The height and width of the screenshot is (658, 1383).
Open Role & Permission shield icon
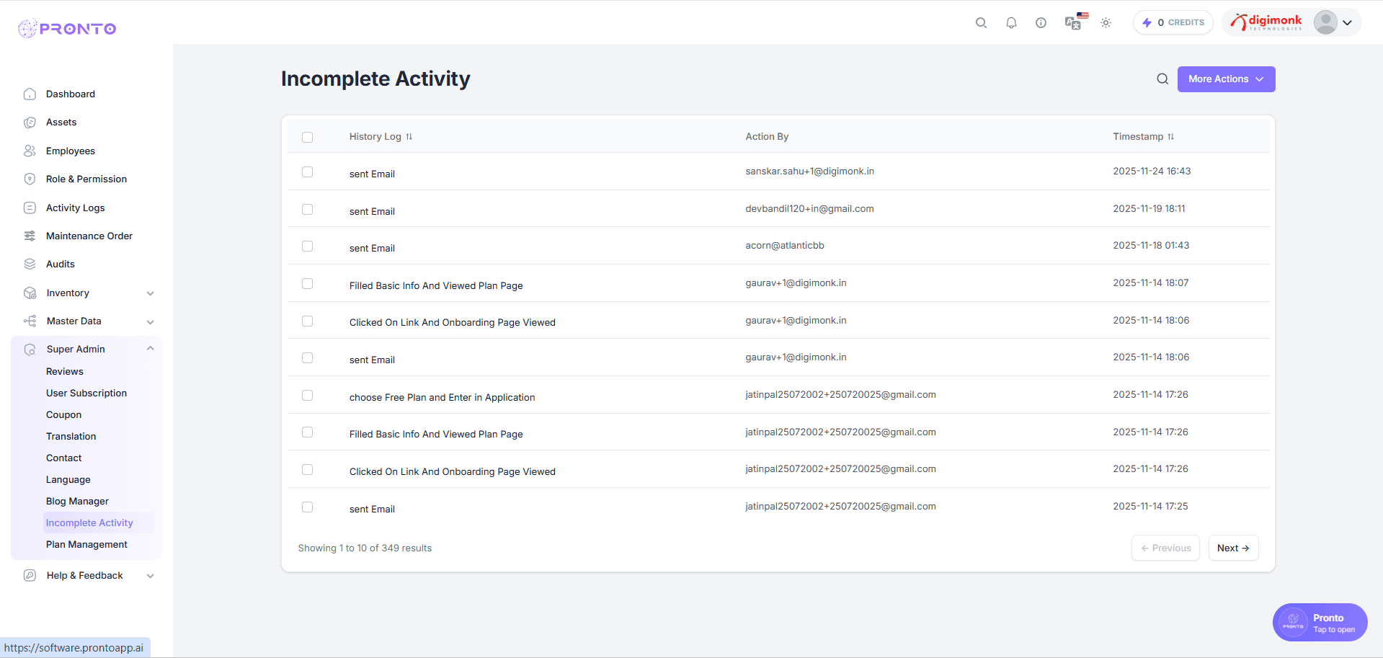click(x=29, y=179)
